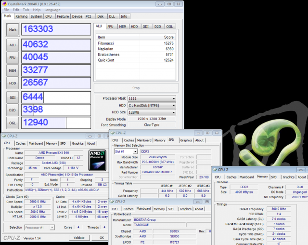This screenshot has height=245, width=308.
Task: Click the GDI score progress bar
Action: coord(56,97)
